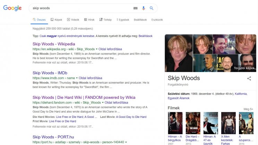Open the Skip Woods - IMDb result
This screenshot has height=145, width=258.
coord(50,73)
